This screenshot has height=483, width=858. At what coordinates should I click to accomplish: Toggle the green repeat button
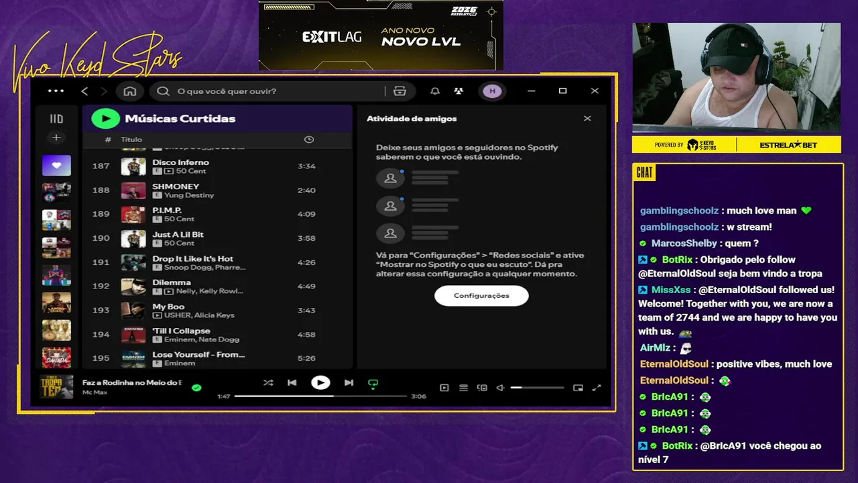click(373, 384)
